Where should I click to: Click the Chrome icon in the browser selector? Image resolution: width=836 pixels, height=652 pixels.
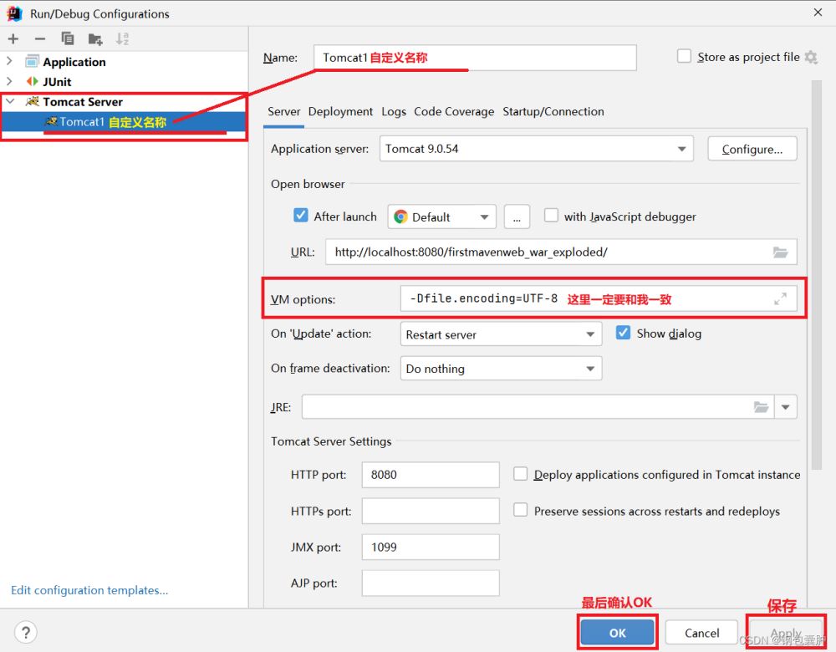pos(401,217)
